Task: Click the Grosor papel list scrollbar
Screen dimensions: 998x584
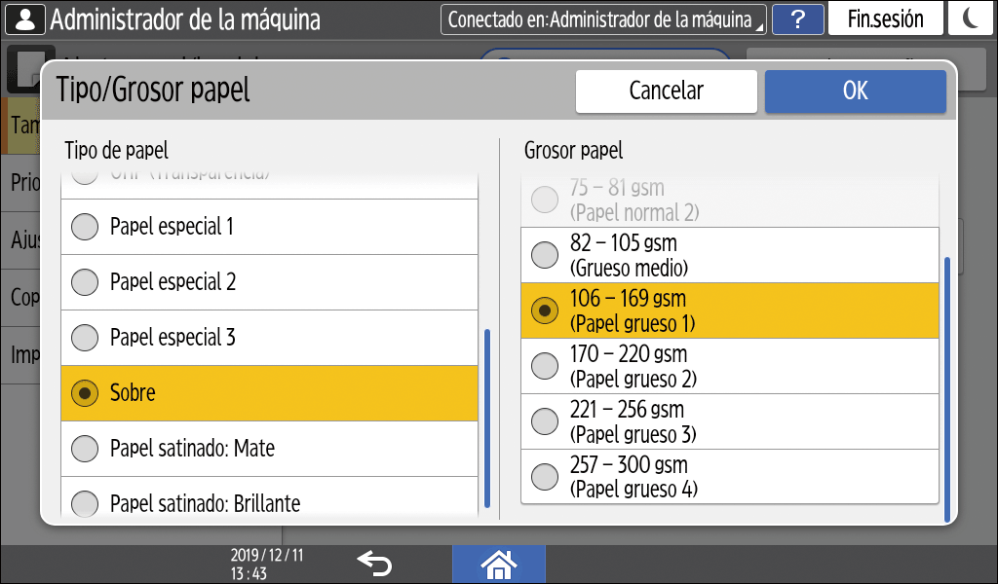Action: click(946, 389)
